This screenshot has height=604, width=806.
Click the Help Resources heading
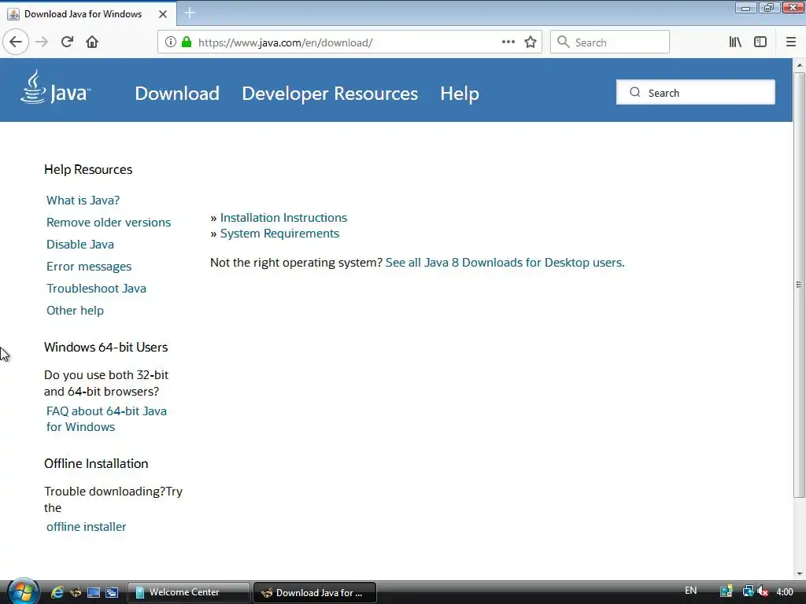88,170
